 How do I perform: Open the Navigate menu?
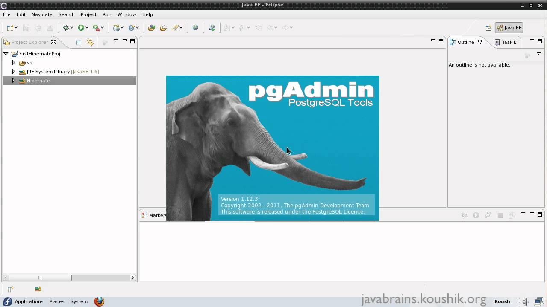42,14
